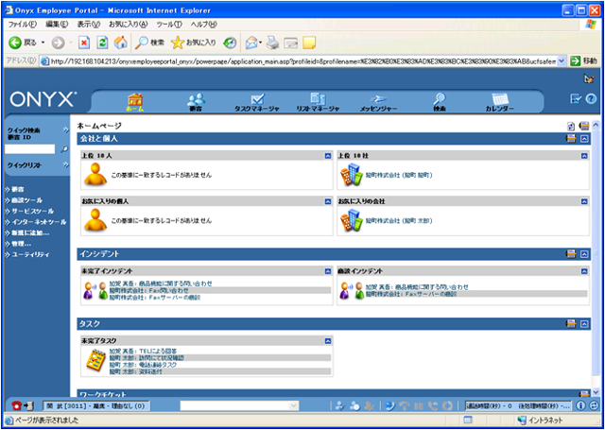This screenshot has width=605, height=430.
Task: Click the print icon on タスク header
Action: [571, 323]
